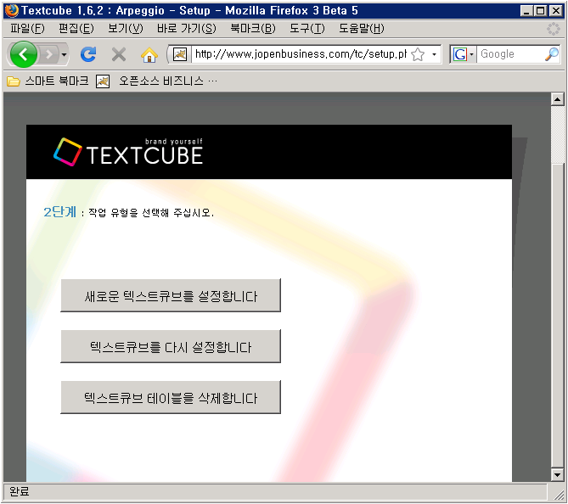Click the activity throbber icon
568x504 pixels.
click(554, 29)
